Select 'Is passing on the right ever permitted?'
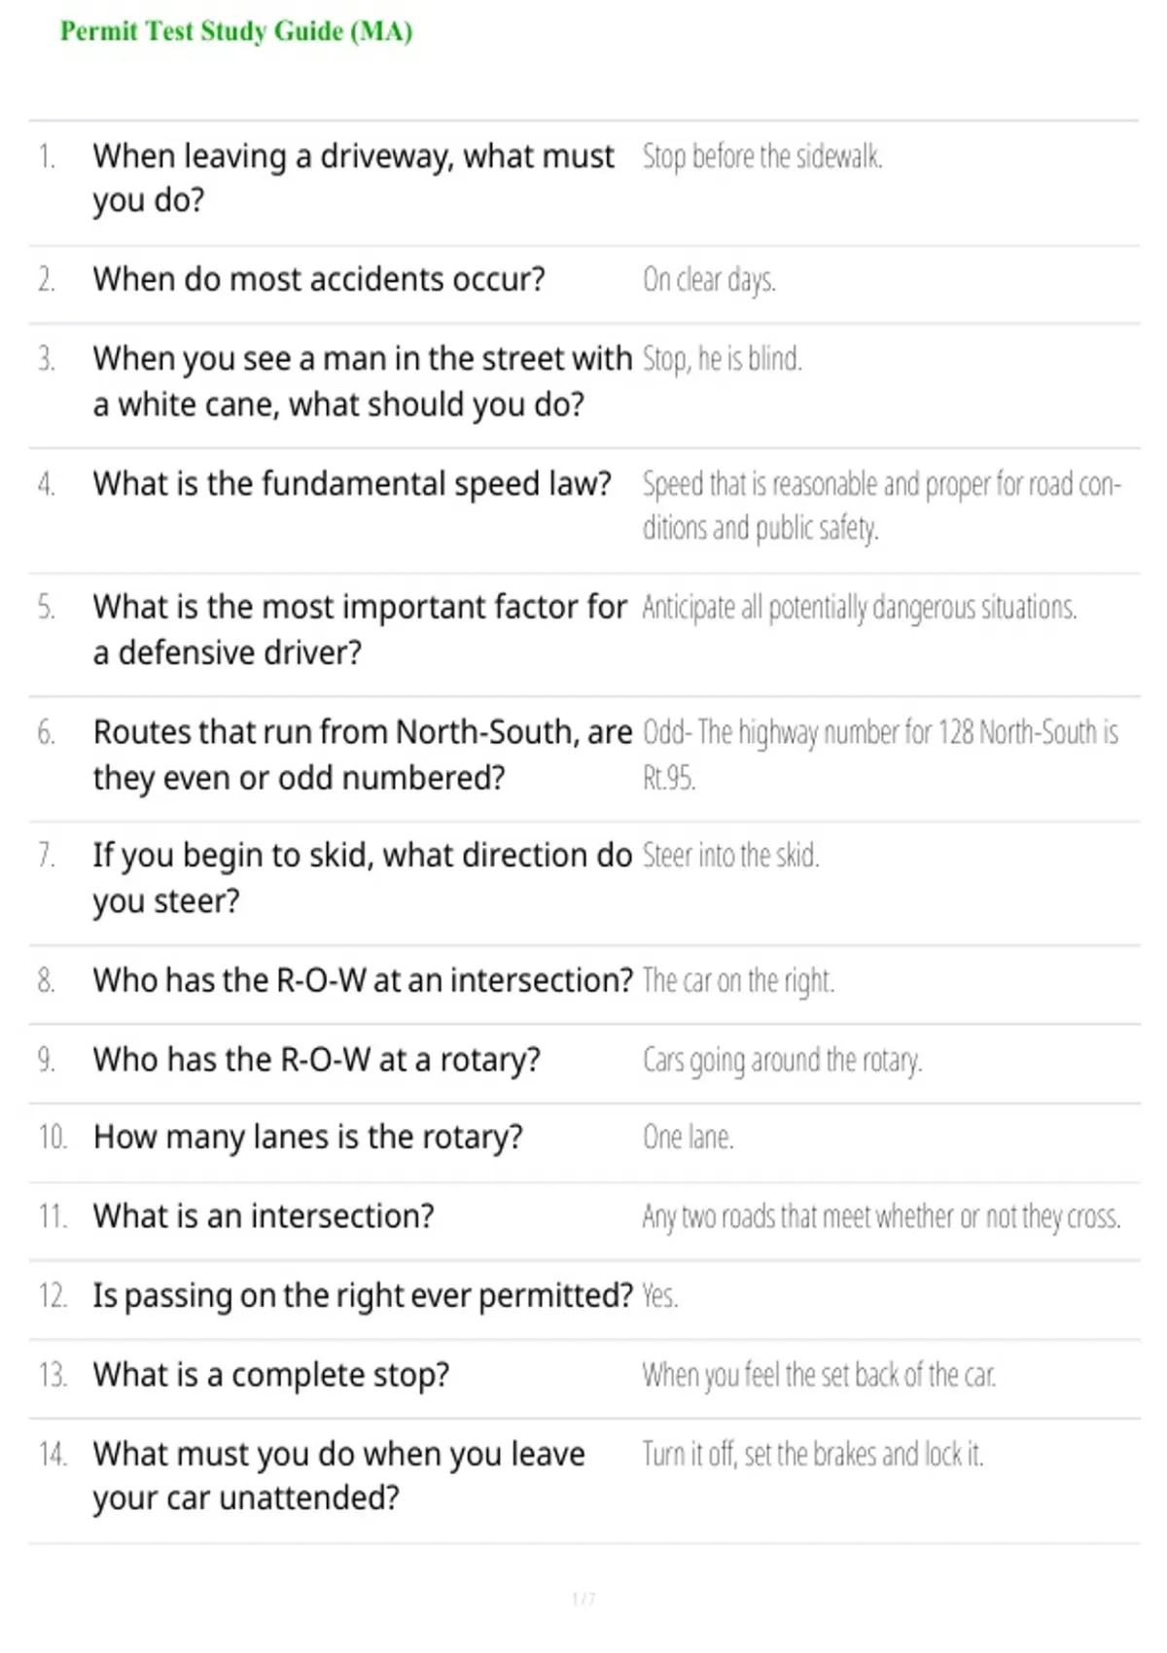The image size is (1167, 1653). click(363, 1295)
